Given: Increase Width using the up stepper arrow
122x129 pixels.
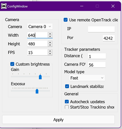Looking at the screenshot, I should [x=50, y=34].
